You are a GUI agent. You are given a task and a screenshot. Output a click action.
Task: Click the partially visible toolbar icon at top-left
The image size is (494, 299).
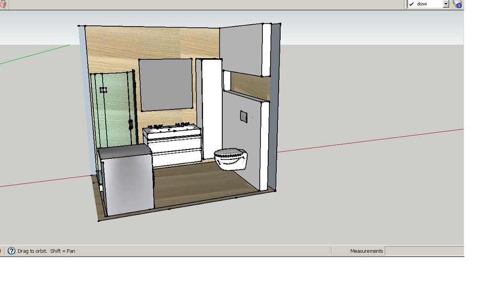2,4
